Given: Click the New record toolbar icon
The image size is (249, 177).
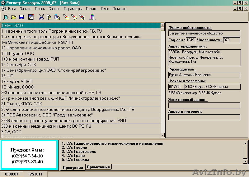Looking at the screenshot, I should pos(6,17).
